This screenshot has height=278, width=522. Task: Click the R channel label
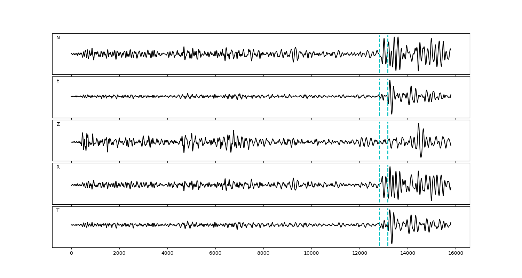point(58,167)
